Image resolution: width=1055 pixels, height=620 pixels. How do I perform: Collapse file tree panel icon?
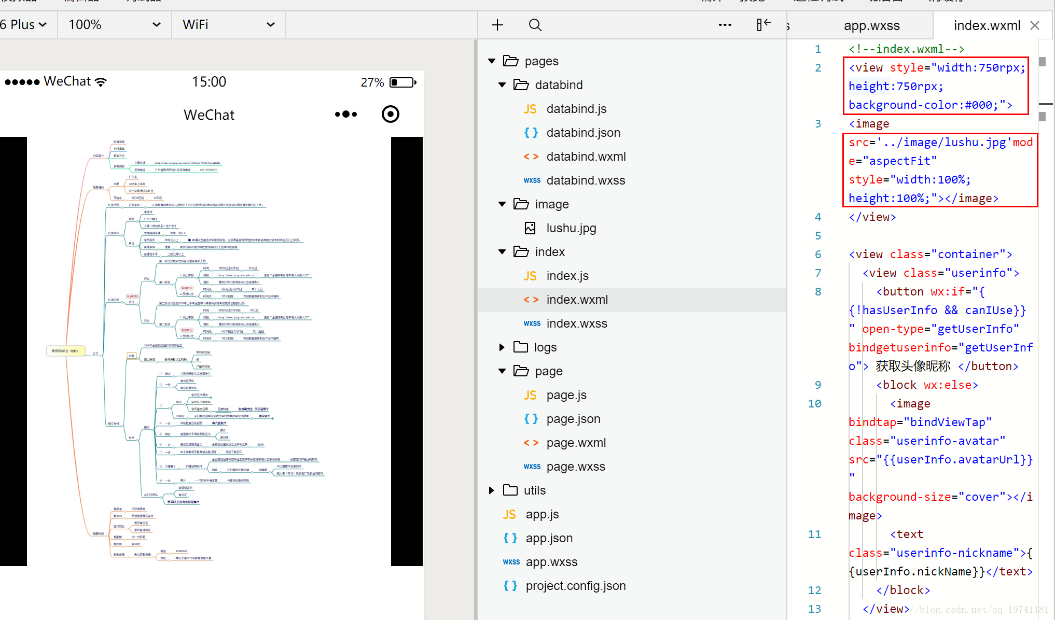coord(764,24)
